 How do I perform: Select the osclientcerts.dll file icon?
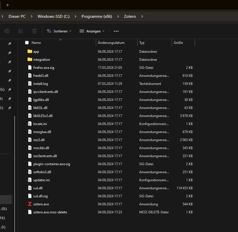tap(30, 156)
